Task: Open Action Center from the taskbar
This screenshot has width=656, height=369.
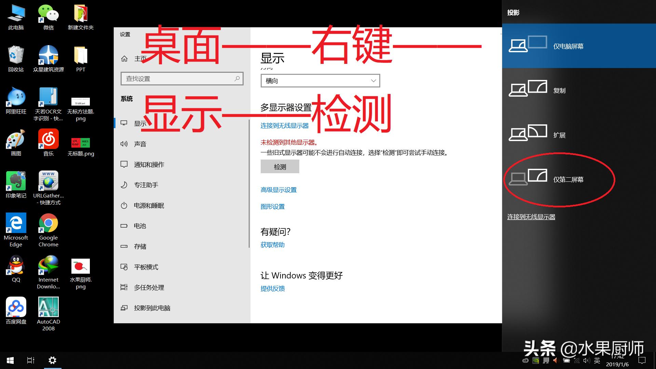Action: [x=642, y=360]
